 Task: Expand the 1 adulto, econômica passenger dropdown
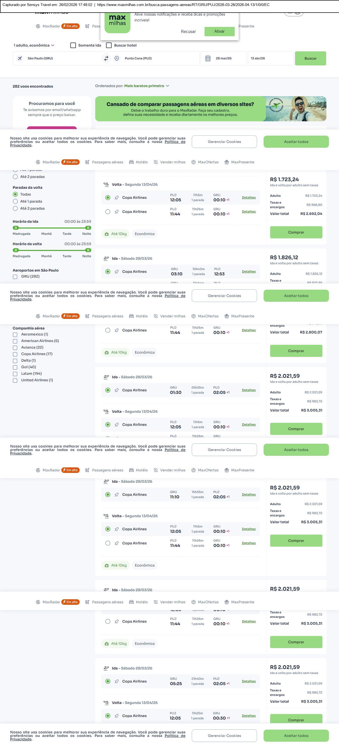(34, 45)
